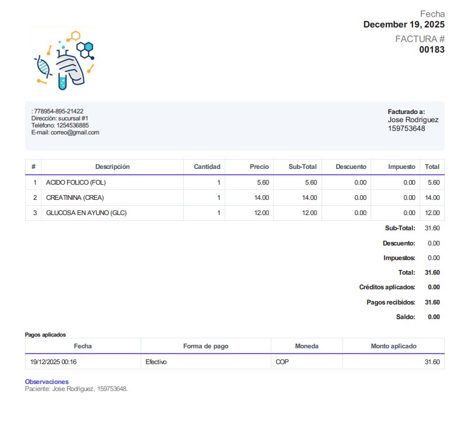Click the Teléfono number 1254536885
468x436 pixels.
coord(72,126)
